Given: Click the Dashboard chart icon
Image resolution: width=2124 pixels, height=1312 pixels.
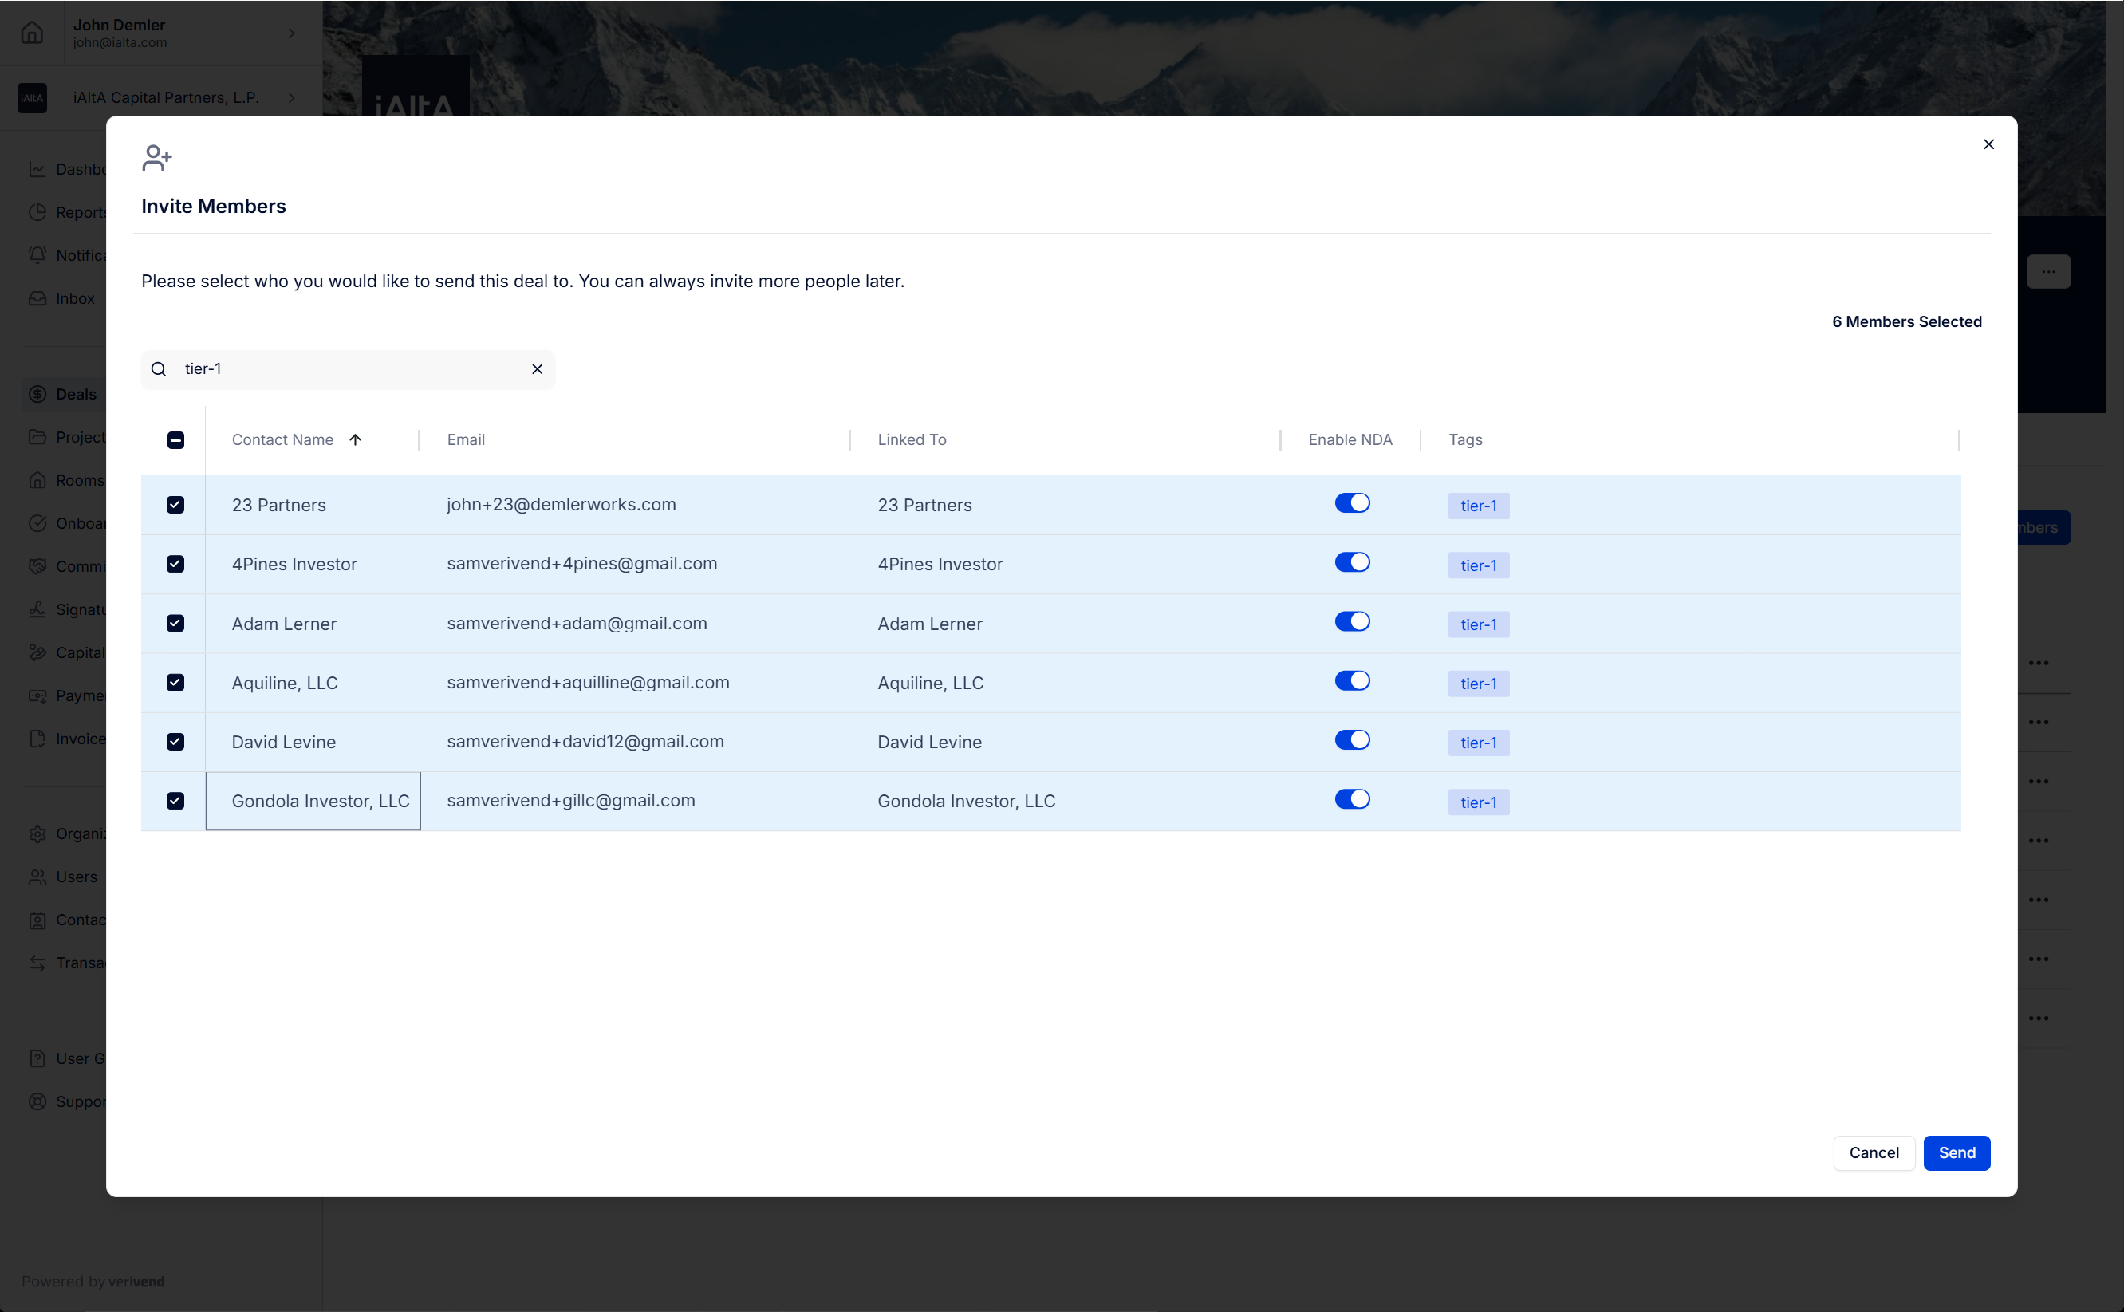Looking at the screenshot, I should [37, 169].
